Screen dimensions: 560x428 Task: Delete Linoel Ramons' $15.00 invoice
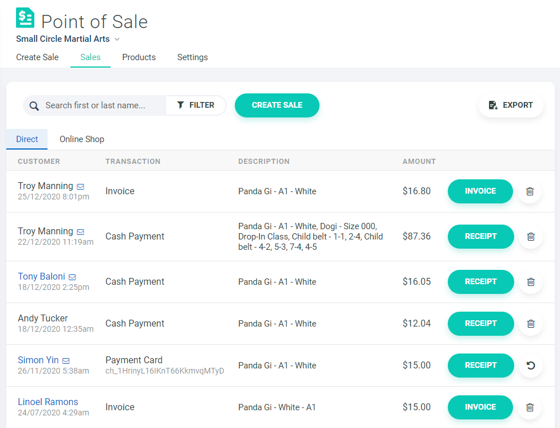[530, 407]
